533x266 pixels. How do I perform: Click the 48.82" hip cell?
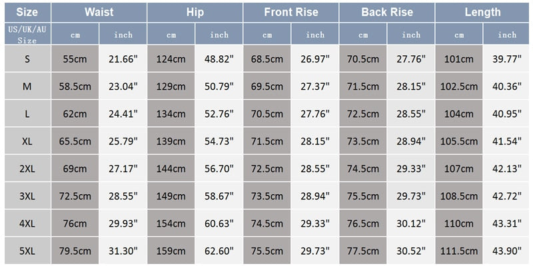(x=219, y=59)
